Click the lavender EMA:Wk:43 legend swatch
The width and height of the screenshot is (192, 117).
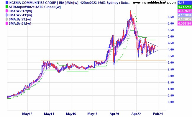tap(7, 15)
